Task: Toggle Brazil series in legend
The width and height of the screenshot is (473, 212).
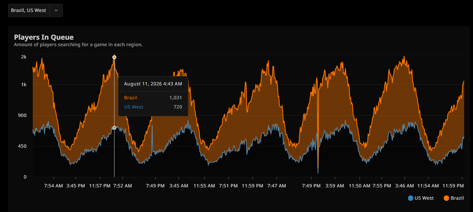Action: [x=454, y=198]
